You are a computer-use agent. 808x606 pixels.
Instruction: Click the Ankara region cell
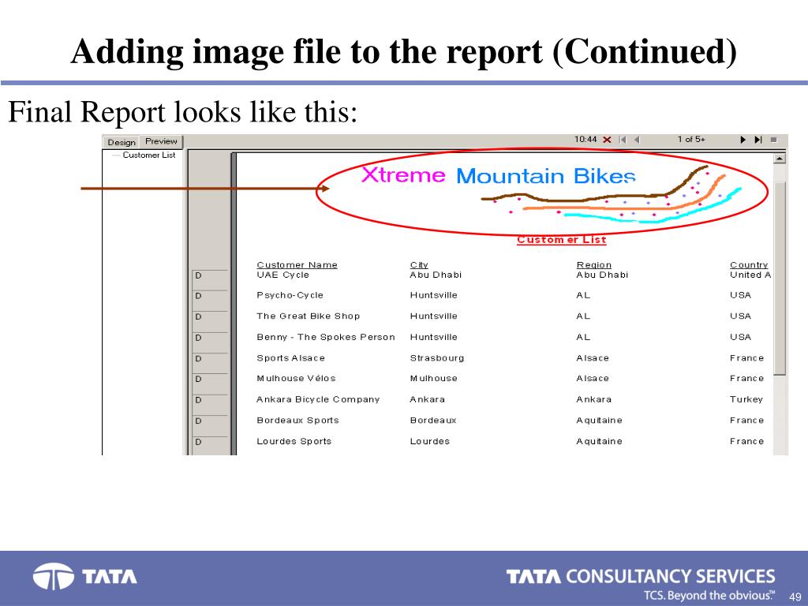coord(593,399)
